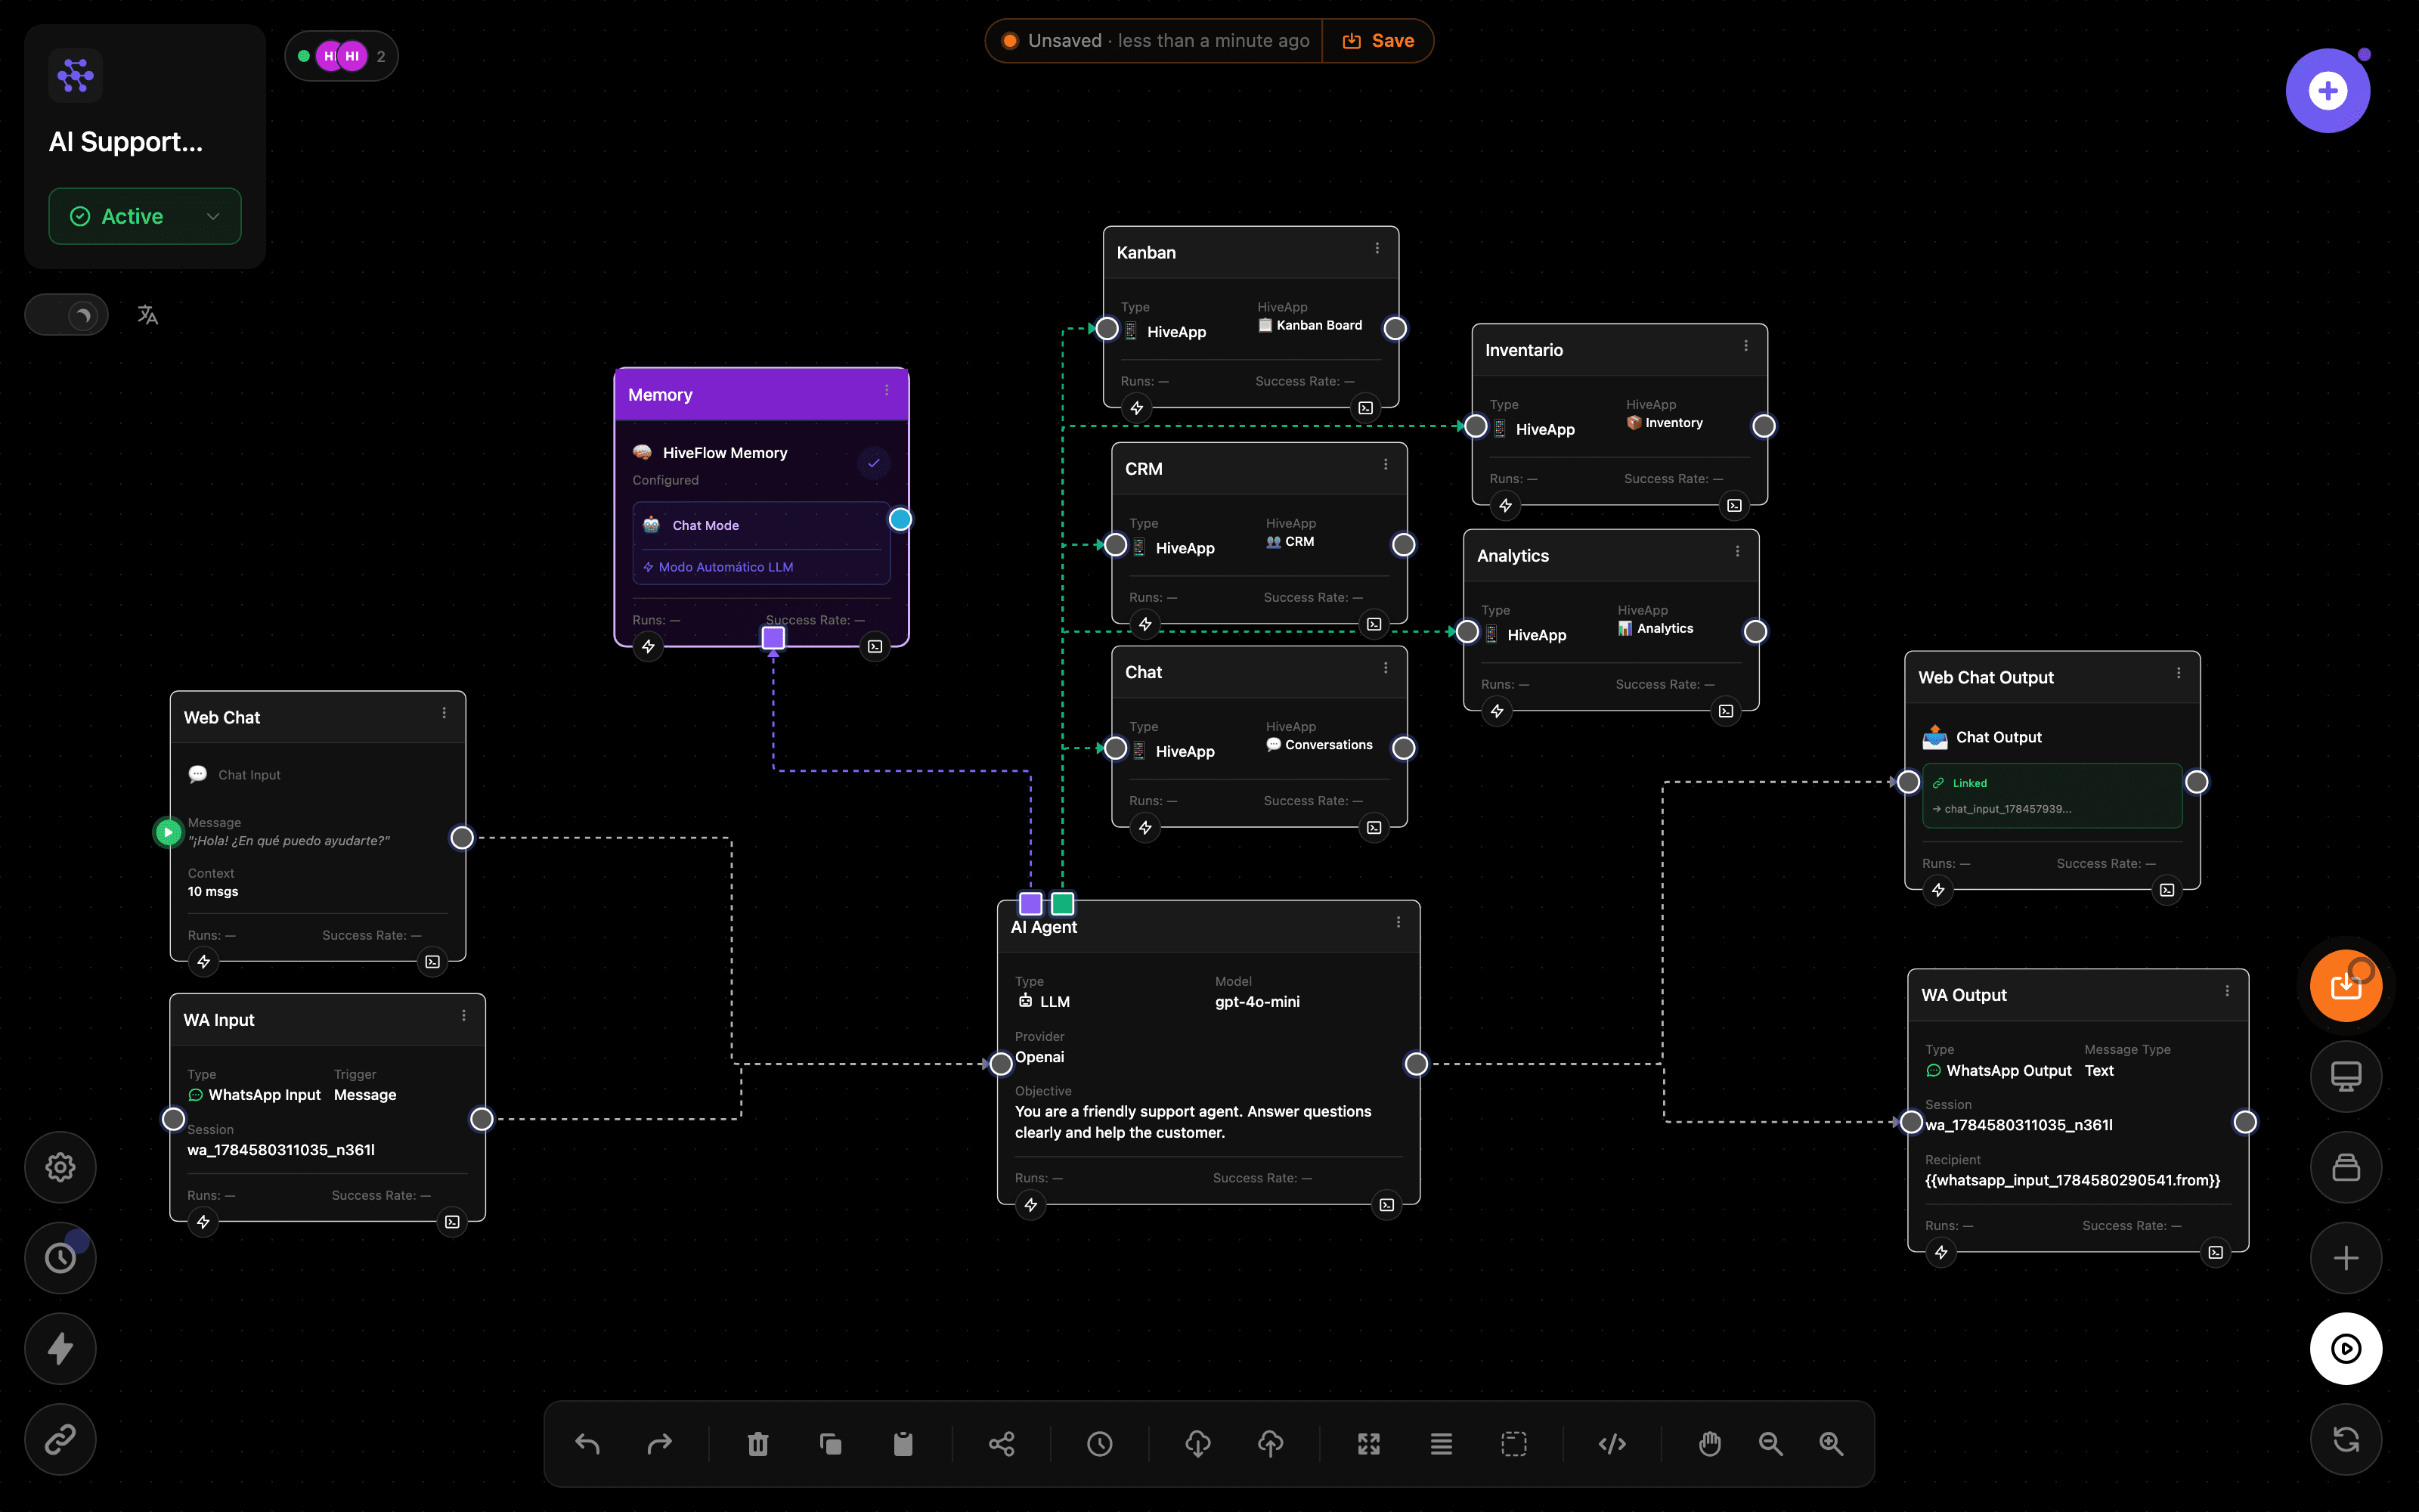Screen dimensions: 2419x1512
Task: Open Kanban node three-dot menu
Action: (x=1377, y=249)
